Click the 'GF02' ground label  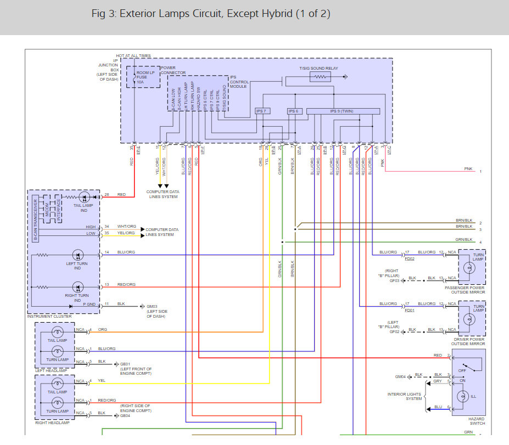tap(394, 332)
